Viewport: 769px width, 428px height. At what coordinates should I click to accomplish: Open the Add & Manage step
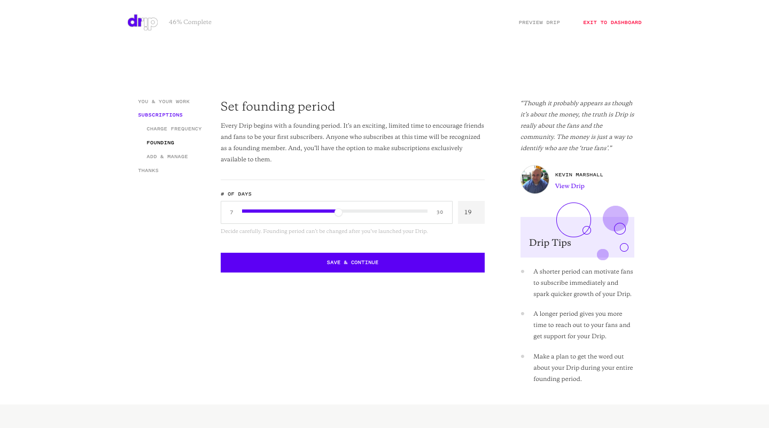click(x=167, y=157)
